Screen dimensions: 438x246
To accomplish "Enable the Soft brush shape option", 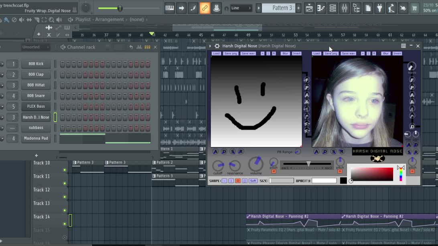I will [x=253, y=180].
